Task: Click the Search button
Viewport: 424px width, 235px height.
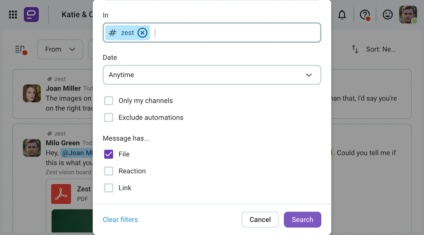Action: (302, 219)
